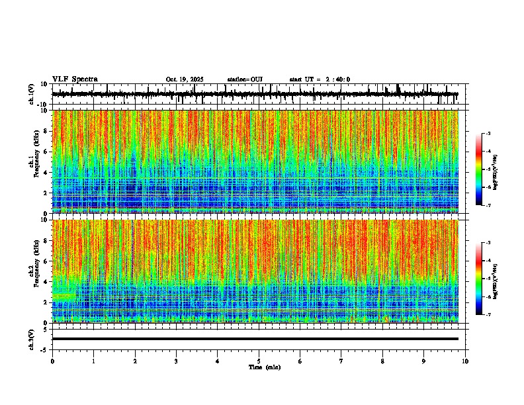This screenshot has width=524, height=405.
Task: Click the "1" tick on the Time axis
Action: 93,361
